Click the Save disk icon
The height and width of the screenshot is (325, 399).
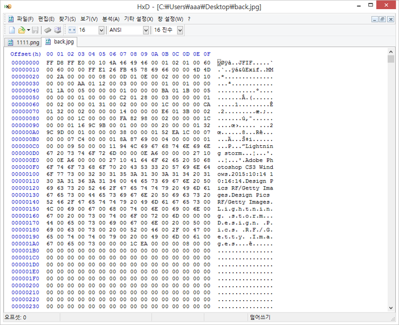35,30
